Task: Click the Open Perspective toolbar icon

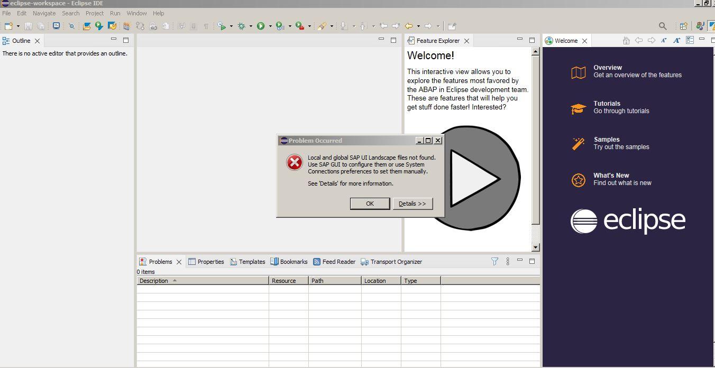Action: coord(684,26)
